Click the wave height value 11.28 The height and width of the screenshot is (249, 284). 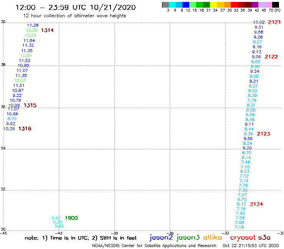(x=33, y=25)
